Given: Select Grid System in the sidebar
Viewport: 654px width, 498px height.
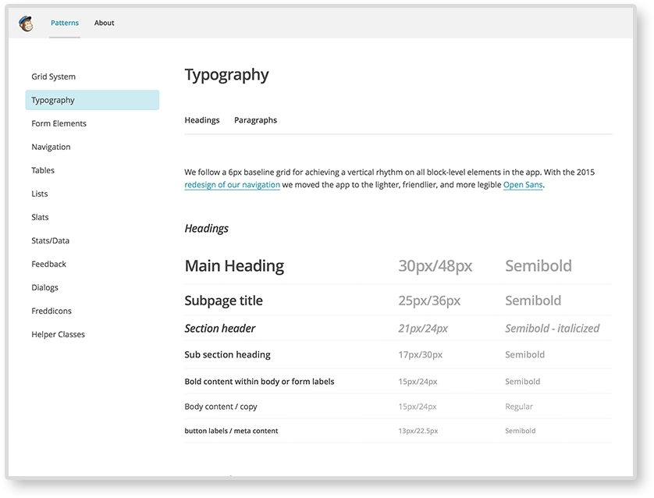Looking at the screenshot, I should [x=53, y=76].
